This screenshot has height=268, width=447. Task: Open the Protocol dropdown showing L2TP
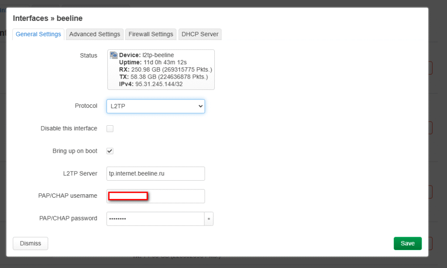point(156,106)
